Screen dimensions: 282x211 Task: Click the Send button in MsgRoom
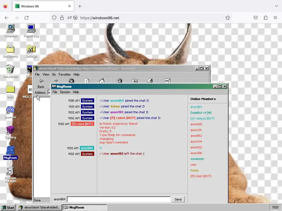(178, 199)
